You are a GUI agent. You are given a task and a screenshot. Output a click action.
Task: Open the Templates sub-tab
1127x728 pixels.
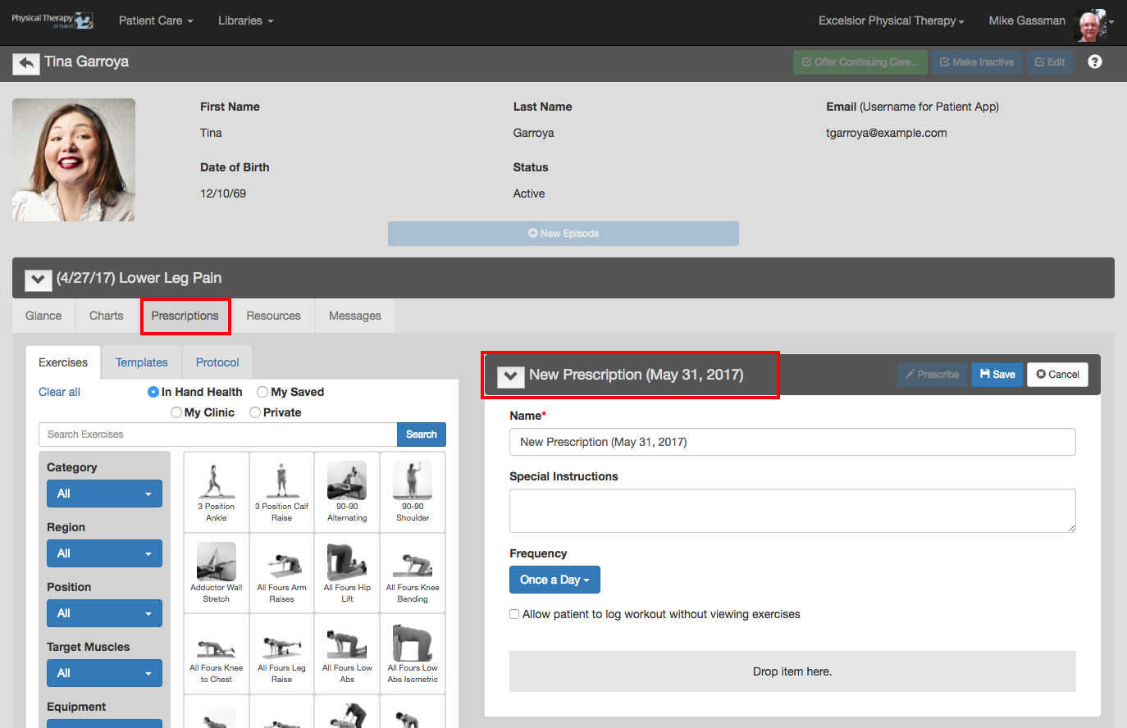click(x=142, y=362)
